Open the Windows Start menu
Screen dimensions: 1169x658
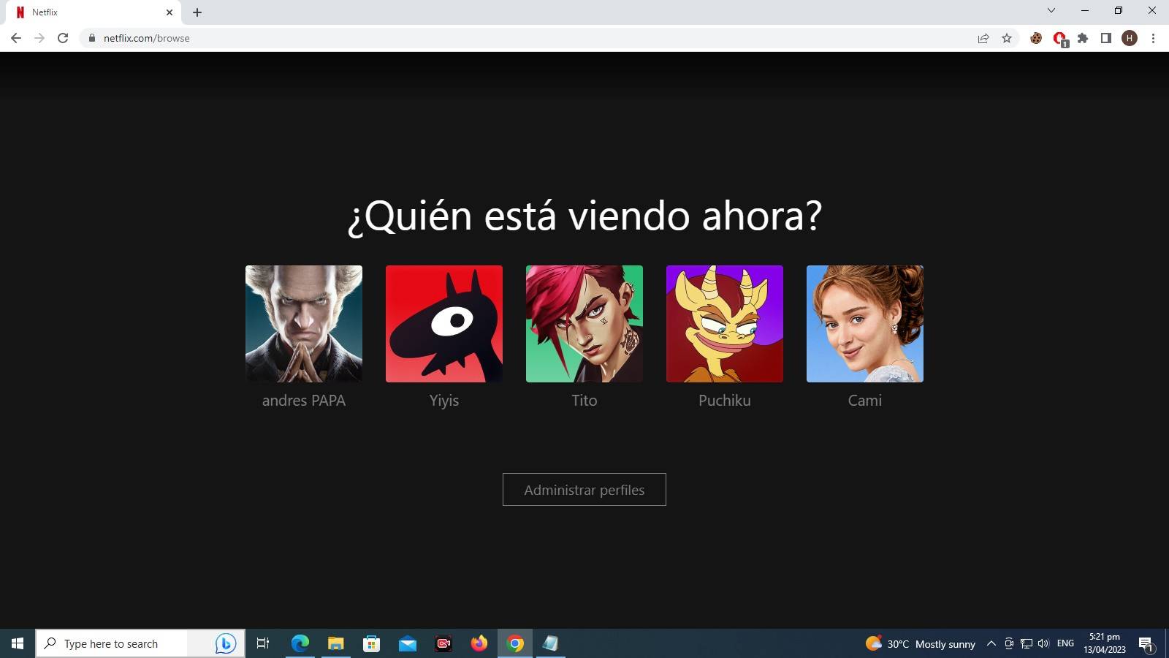18,643
